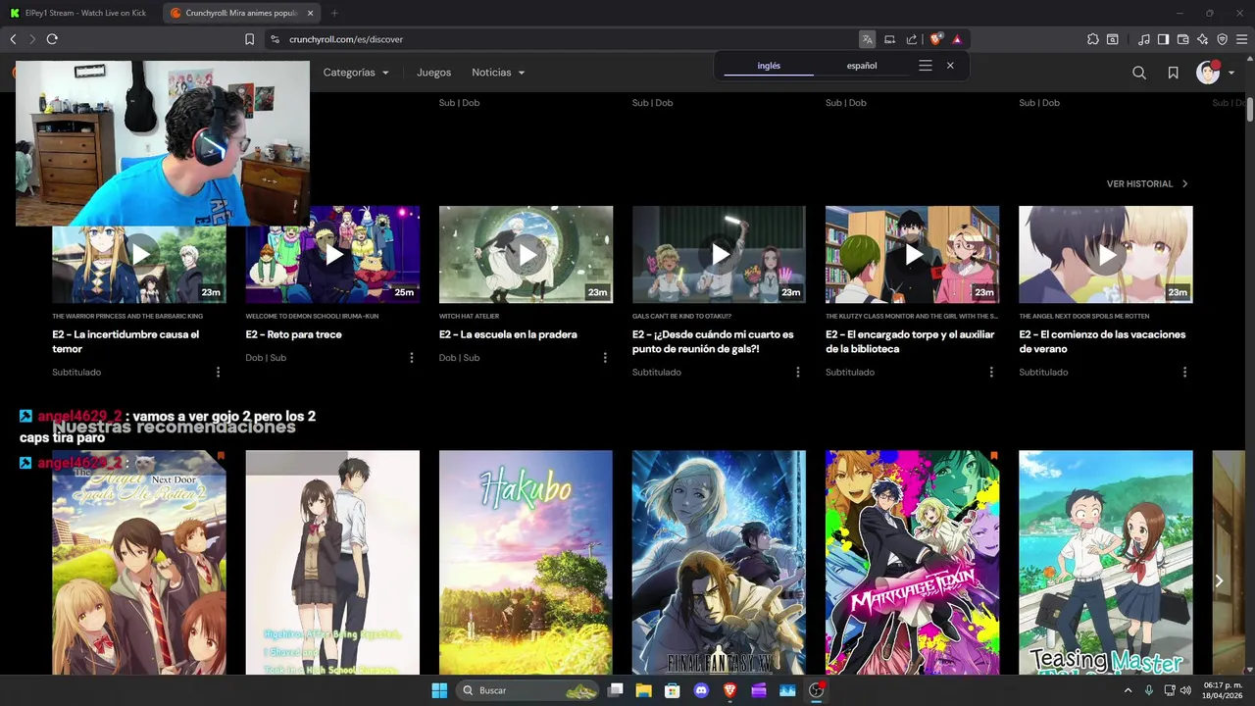Viewport: 1255px width, 706px height.
Task: Click the Brave translate page icon
Action: [867, 39]
